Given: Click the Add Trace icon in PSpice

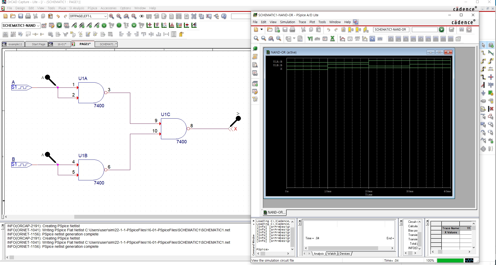Looking at the screenshot, I should coord(342,39).
